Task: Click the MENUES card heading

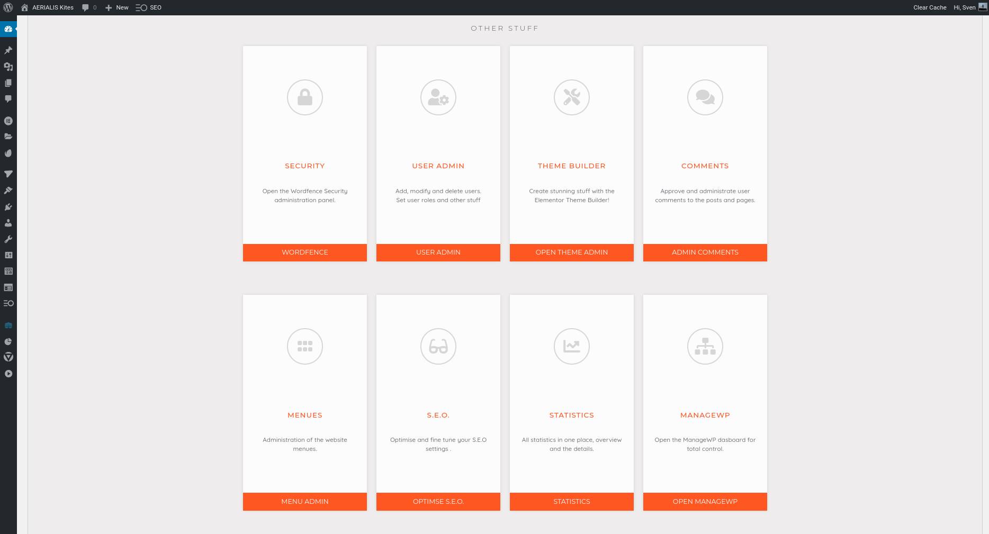Action: coord(305,415)
